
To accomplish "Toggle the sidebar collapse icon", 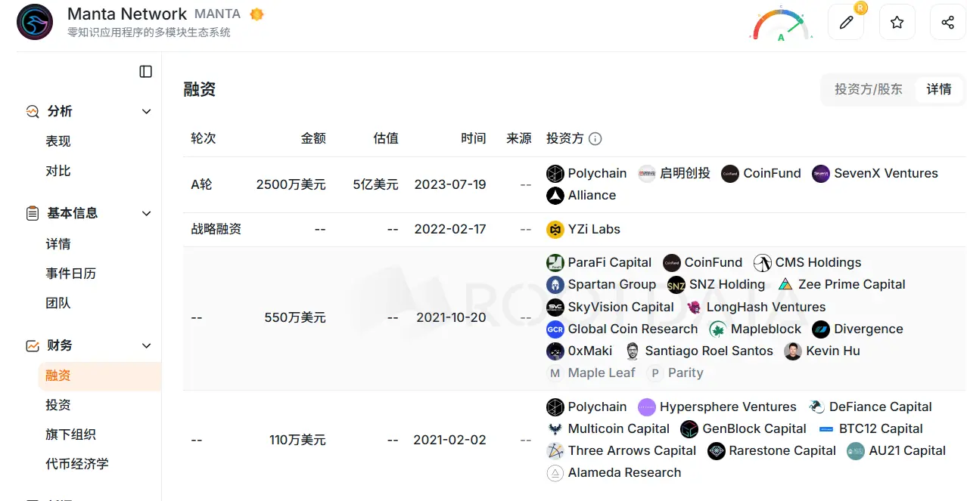I will click(x=146, y=72).
